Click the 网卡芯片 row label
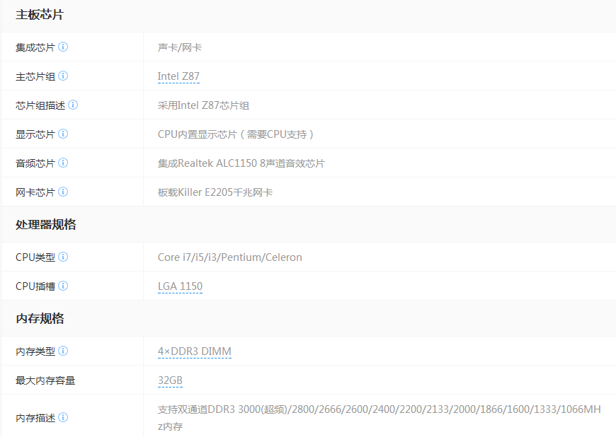The height and width of the screenshot is (437, 616). [x=35, y=192]
